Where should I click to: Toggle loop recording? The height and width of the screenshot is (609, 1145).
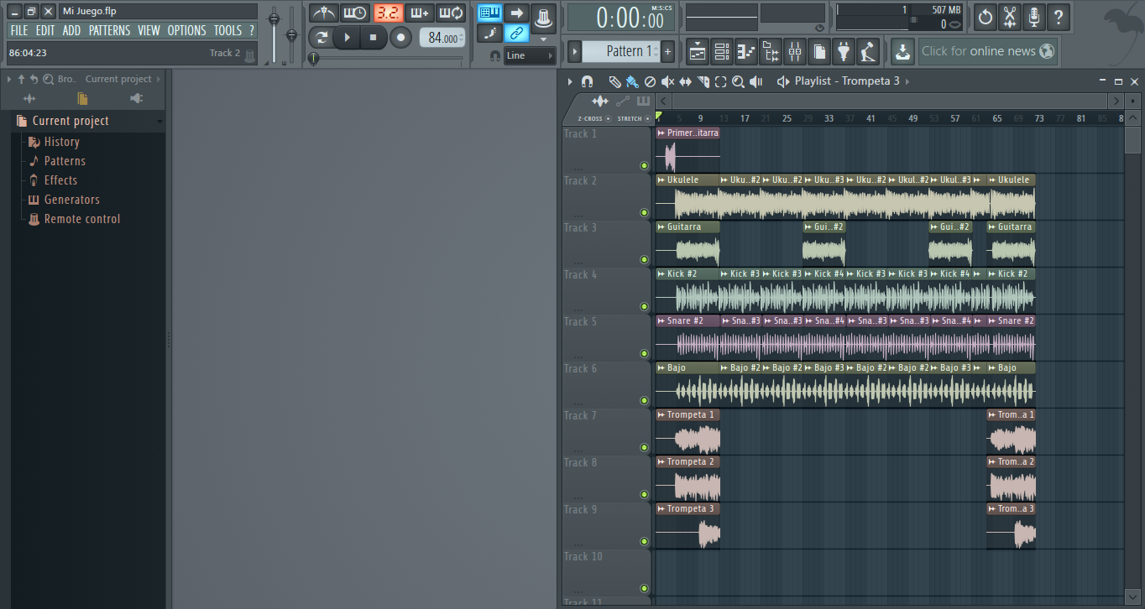click(452, 13)
